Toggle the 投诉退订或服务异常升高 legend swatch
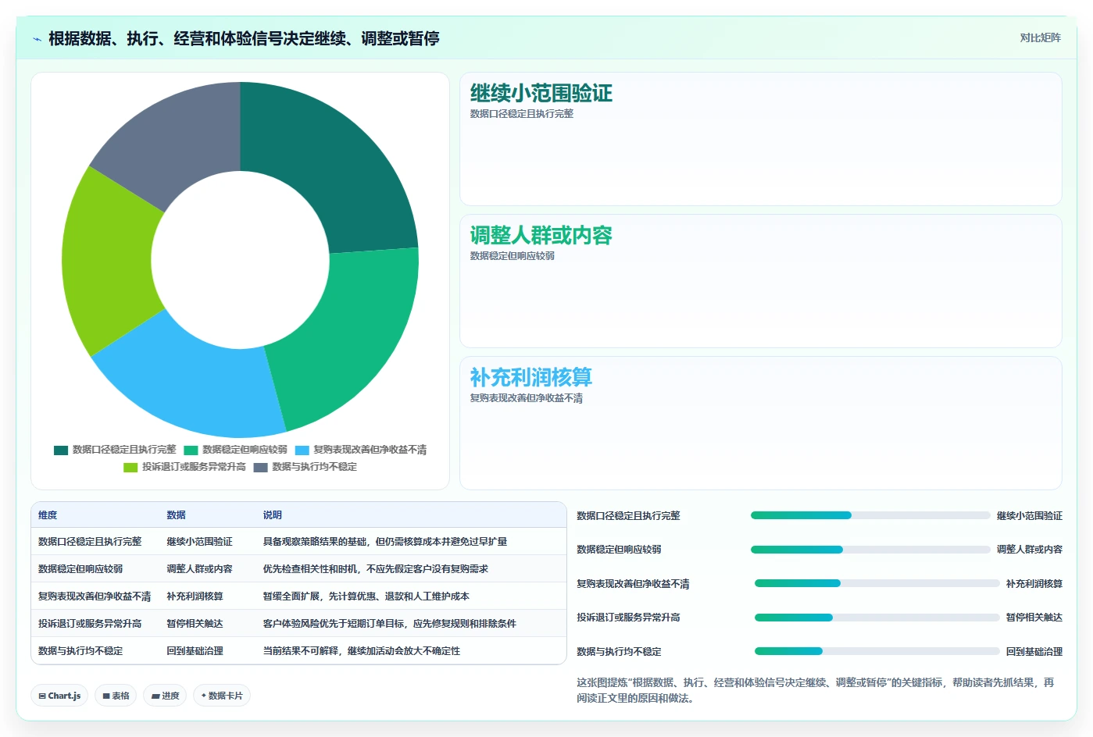The image size is (1093, 737). tap(130, 467)
